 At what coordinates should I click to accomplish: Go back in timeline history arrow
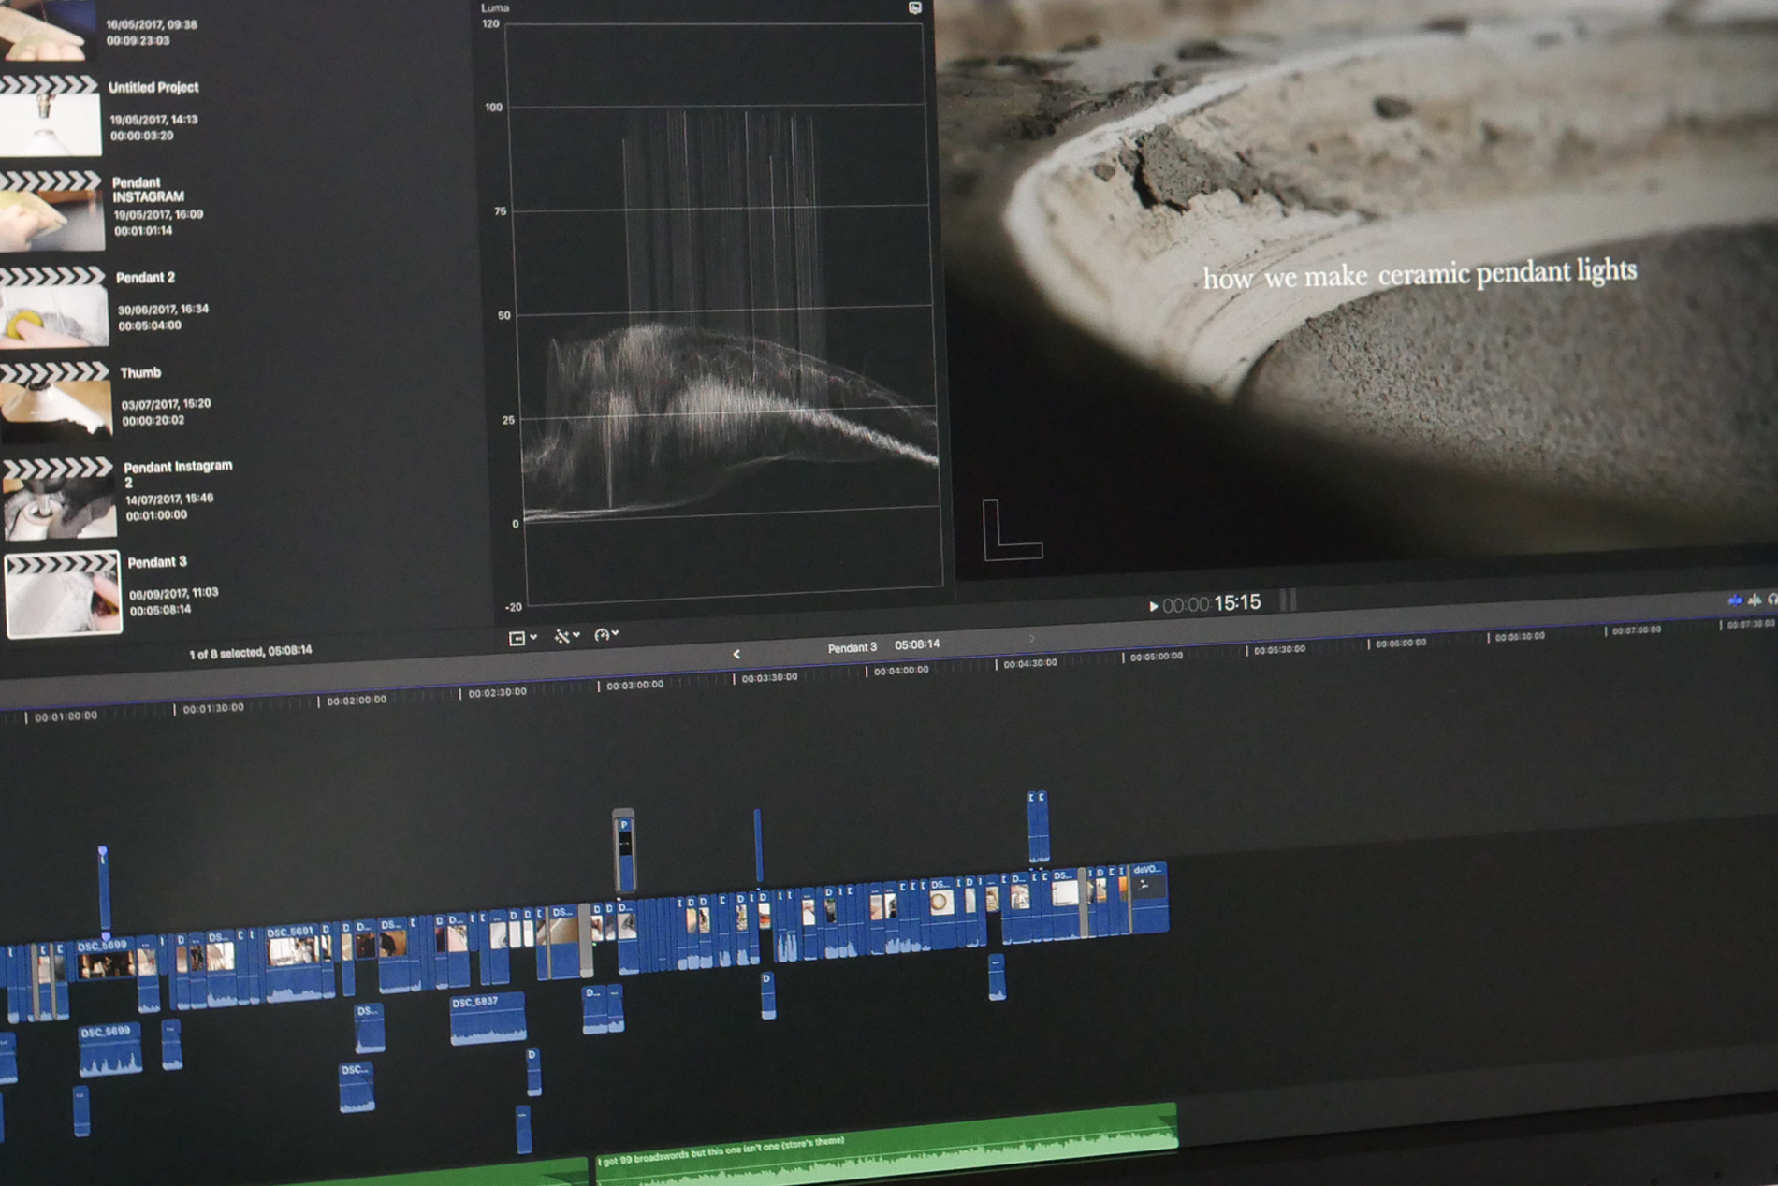click(x=736, y=654)
